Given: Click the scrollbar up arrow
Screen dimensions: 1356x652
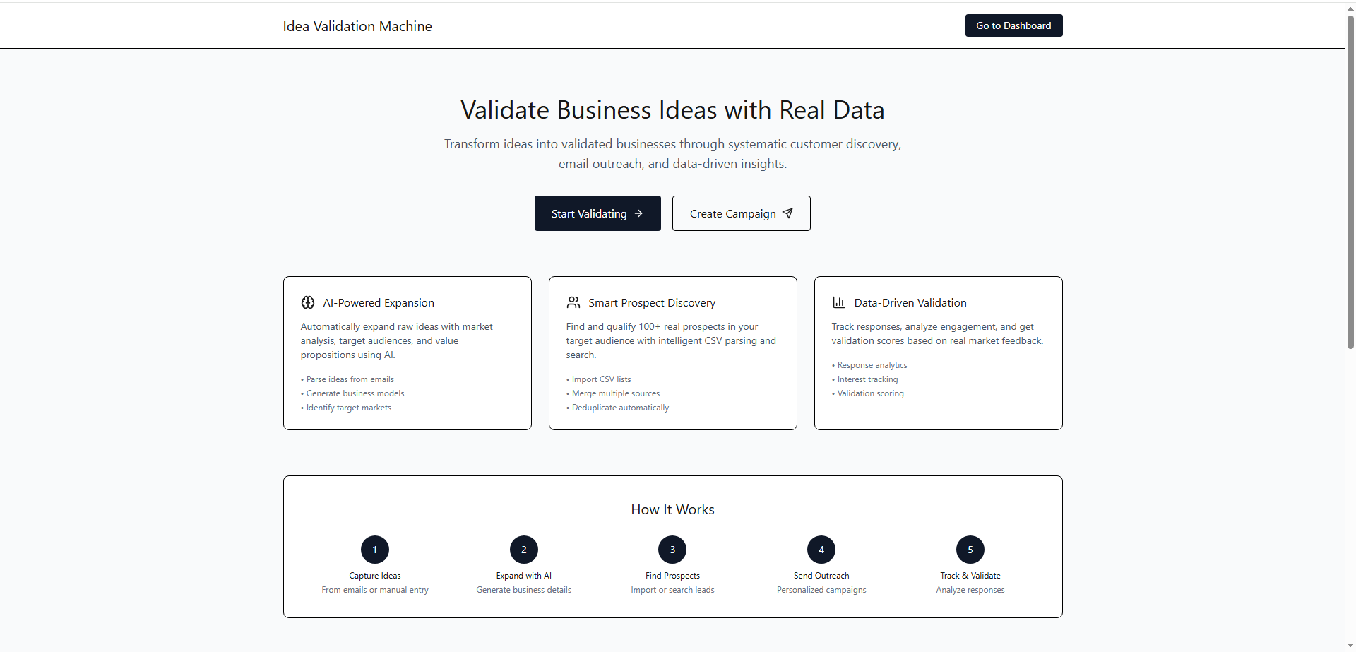Looking at the screenshot, I should [1350, 7].
